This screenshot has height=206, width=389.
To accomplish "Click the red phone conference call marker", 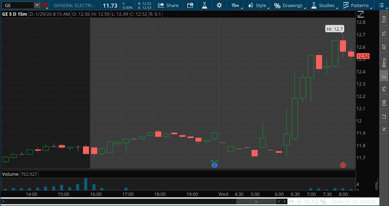I will [343, 165].
